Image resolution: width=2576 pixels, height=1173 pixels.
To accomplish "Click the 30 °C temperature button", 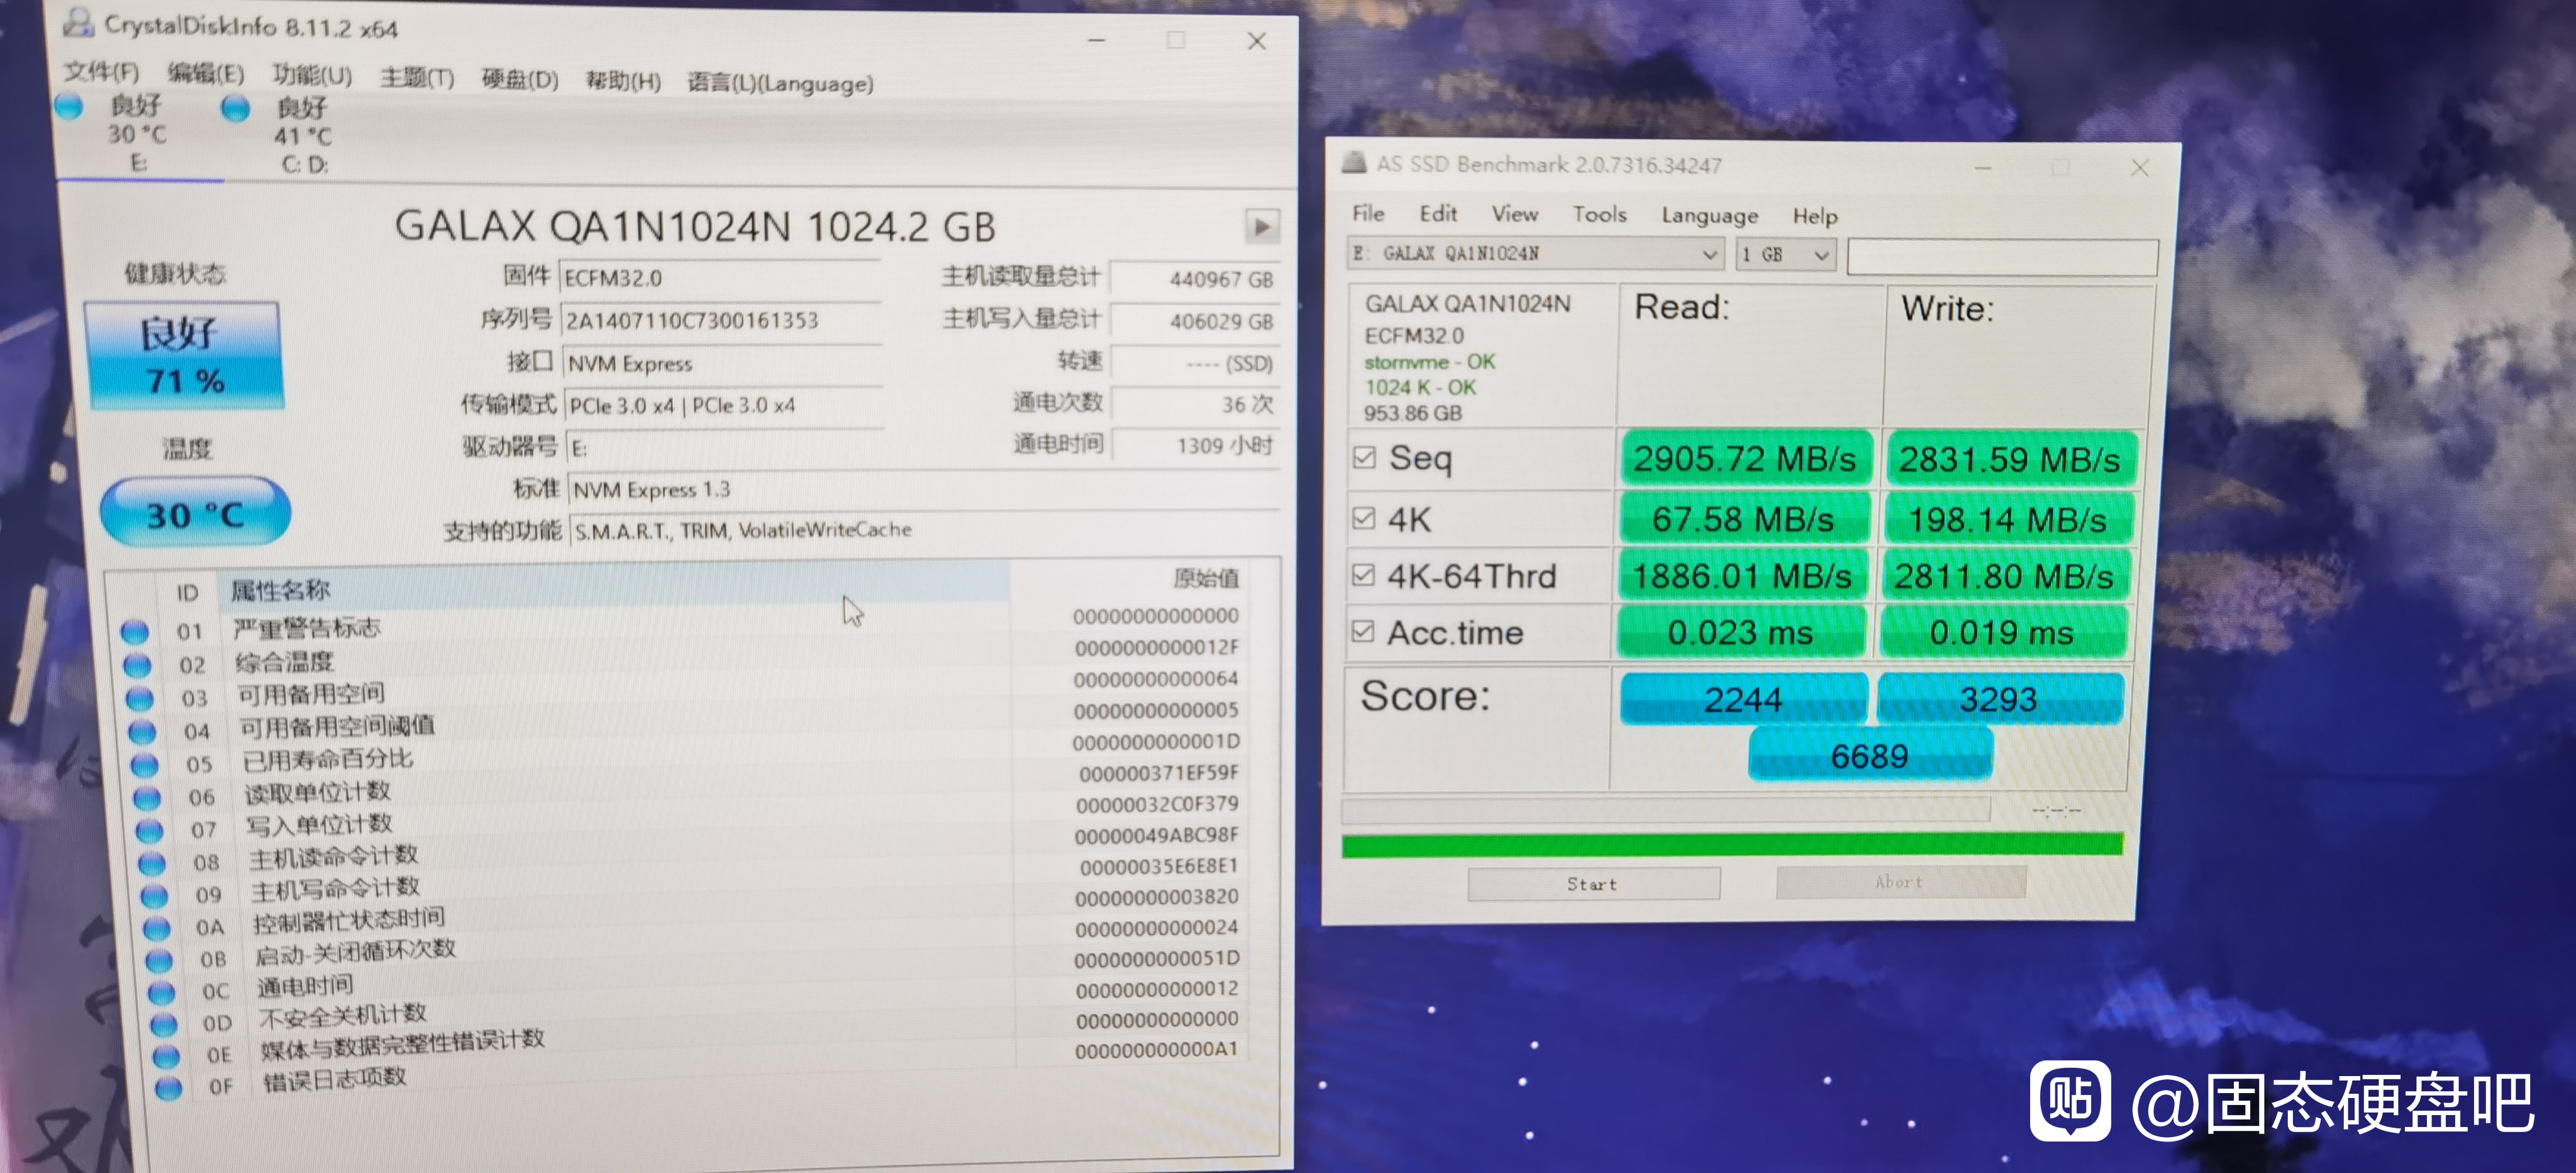I will coord(195,514).
